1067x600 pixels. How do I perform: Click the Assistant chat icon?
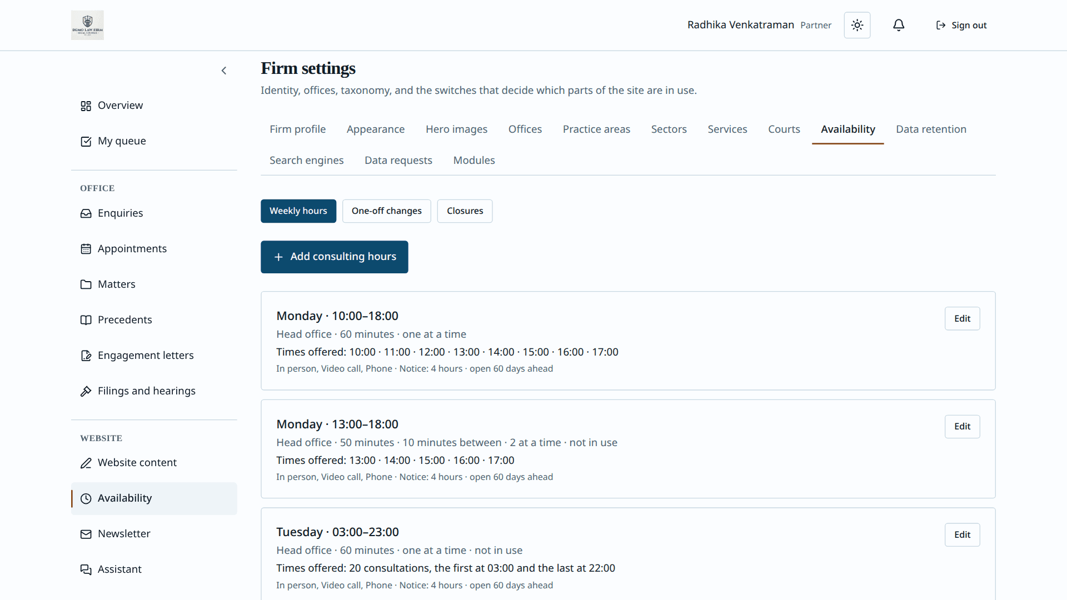(86, 569)
